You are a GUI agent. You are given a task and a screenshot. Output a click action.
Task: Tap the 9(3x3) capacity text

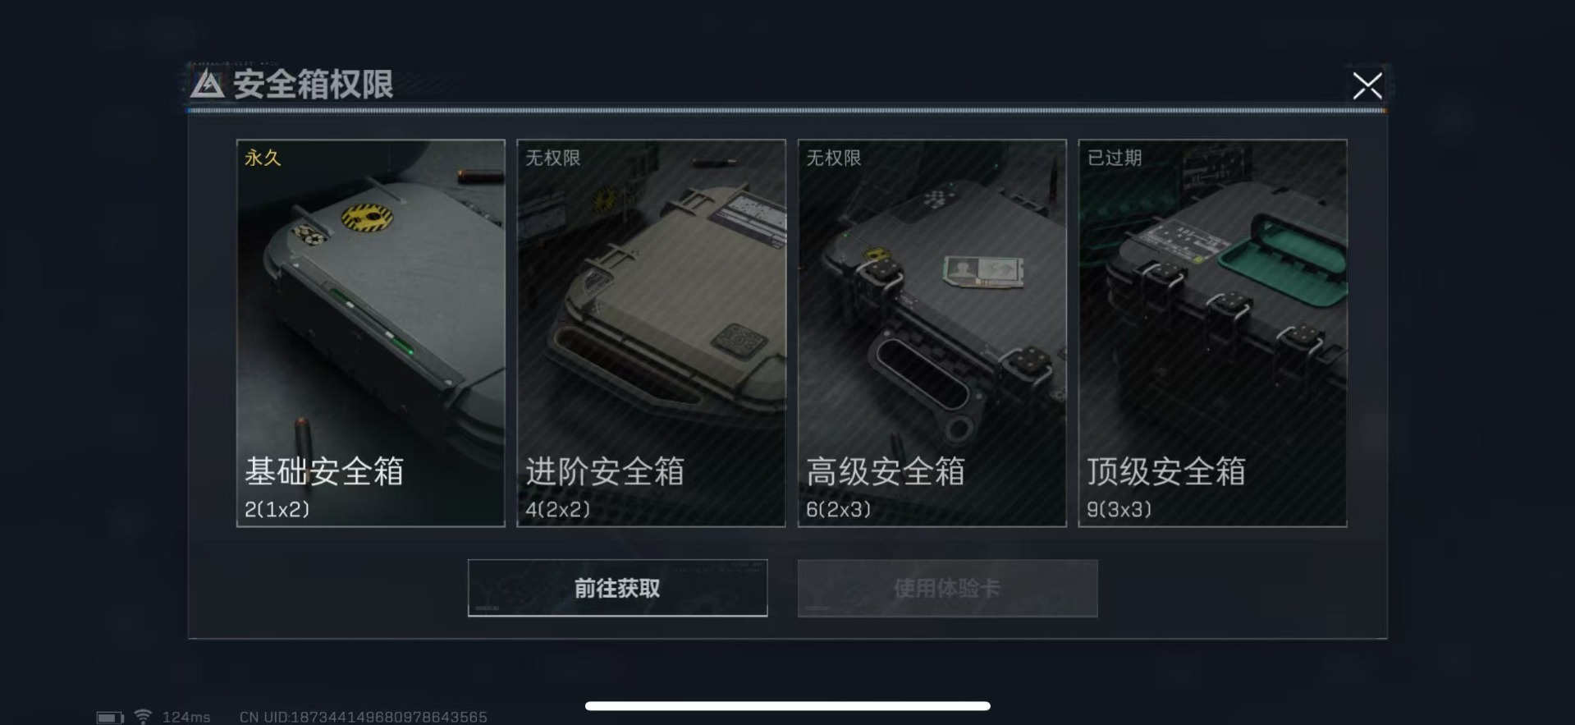click(1119, 509)
